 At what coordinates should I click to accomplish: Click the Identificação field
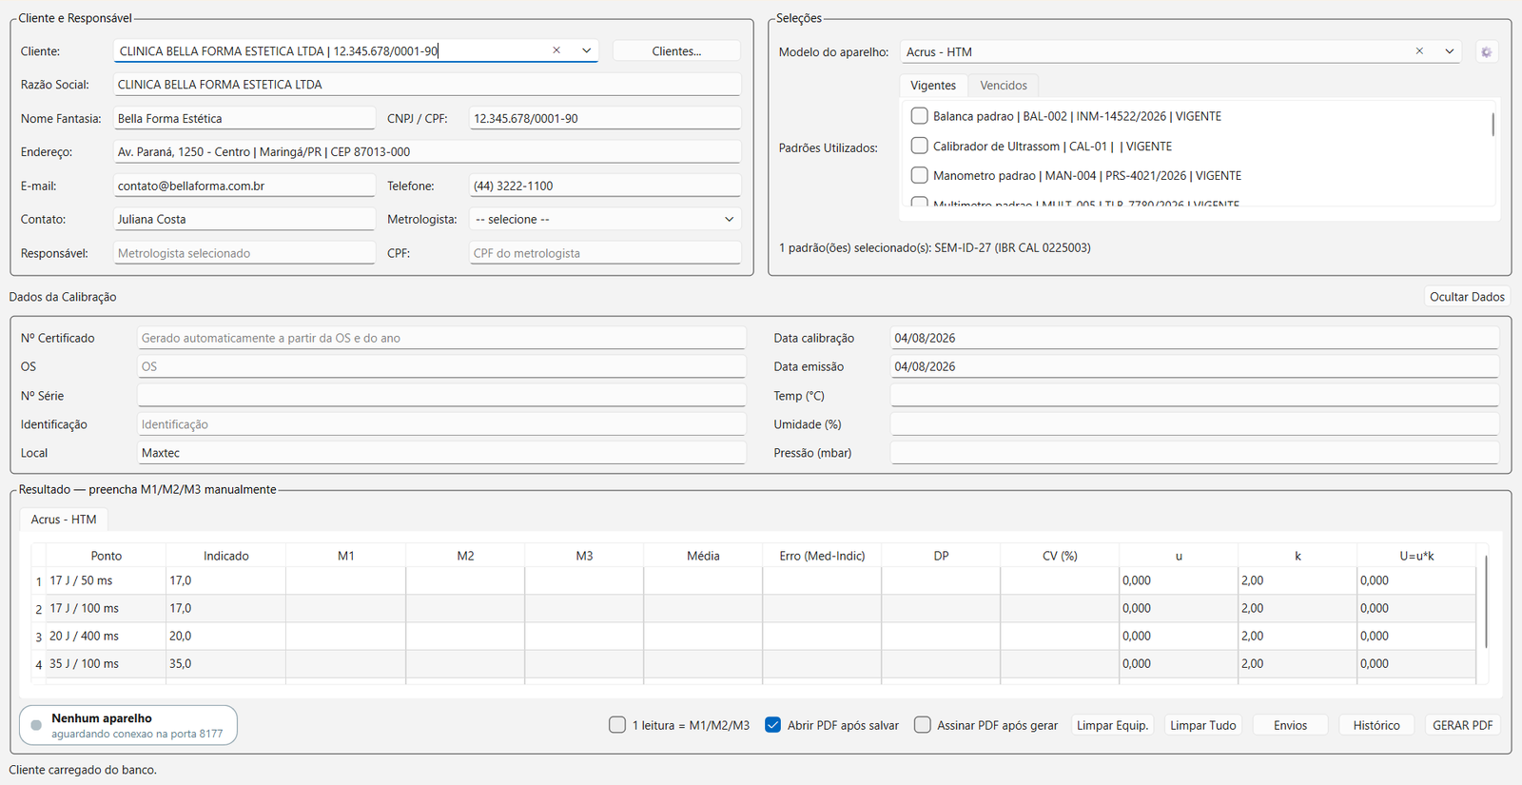click(x=441, y=424)
